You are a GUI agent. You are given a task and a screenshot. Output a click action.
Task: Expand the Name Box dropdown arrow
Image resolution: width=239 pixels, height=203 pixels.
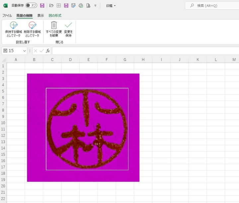[24, 51]
